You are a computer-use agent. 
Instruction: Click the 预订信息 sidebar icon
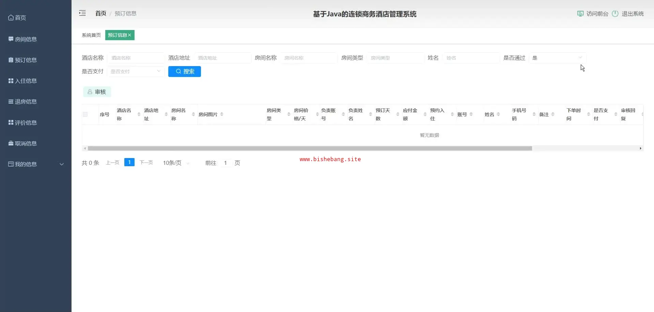[x=11, y=60]
